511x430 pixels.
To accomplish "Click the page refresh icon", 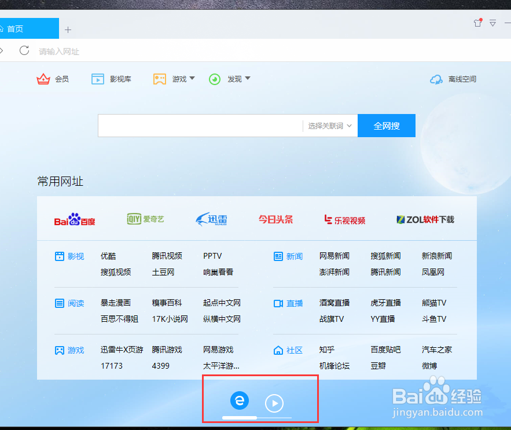I will click(24, 50).
